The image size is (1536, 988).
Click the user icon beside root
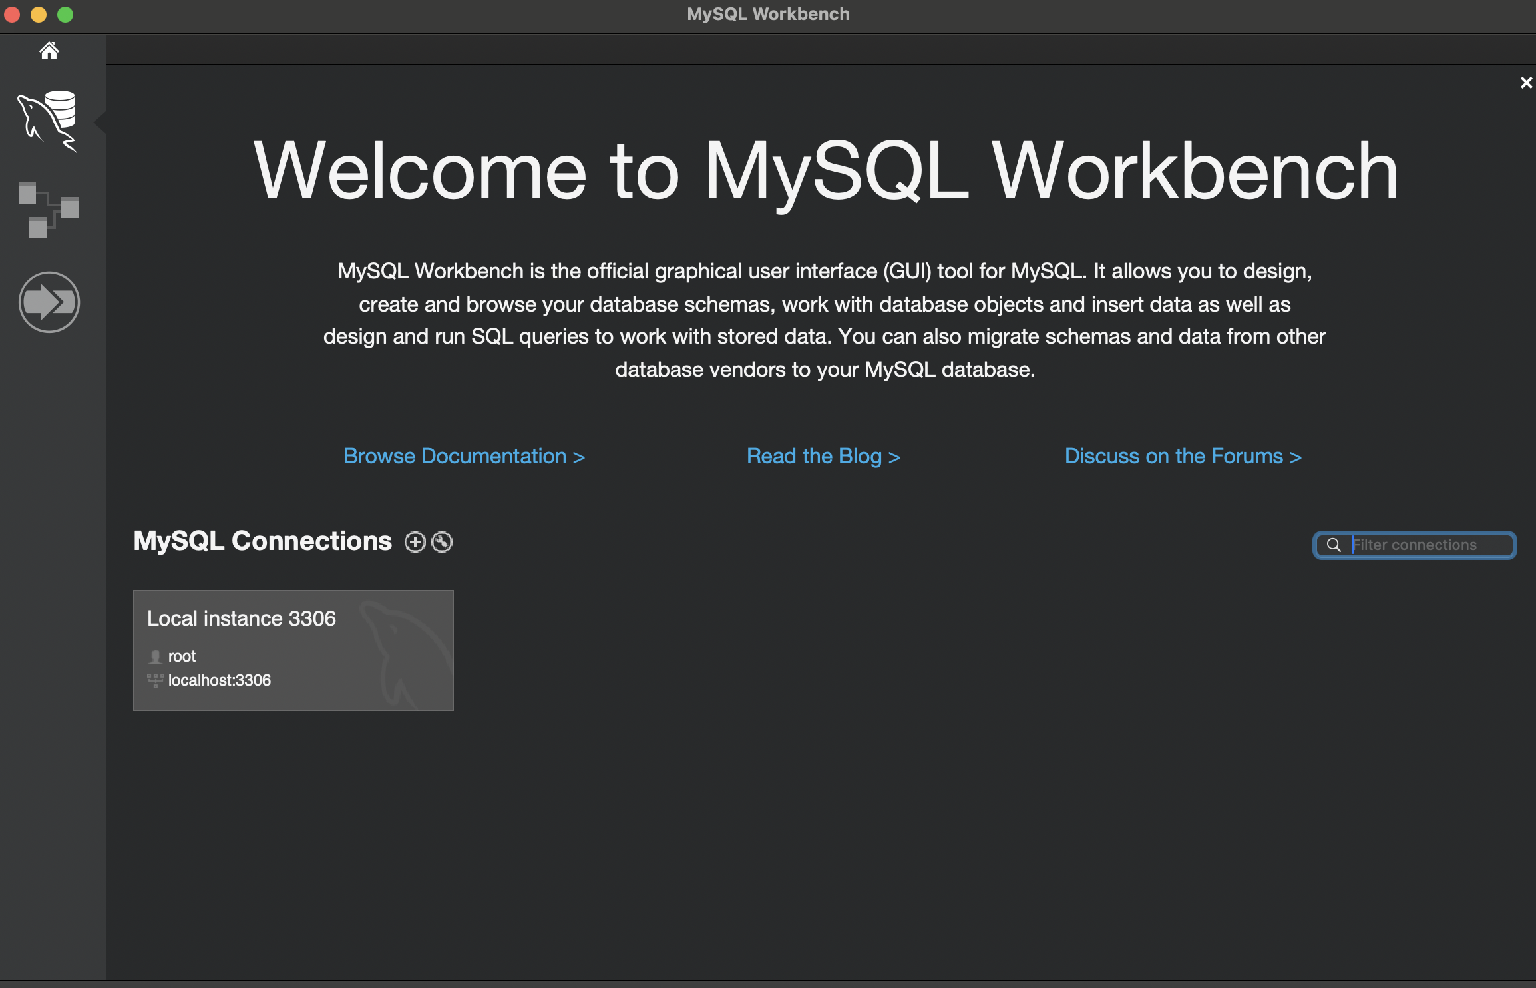click(155, 657)
